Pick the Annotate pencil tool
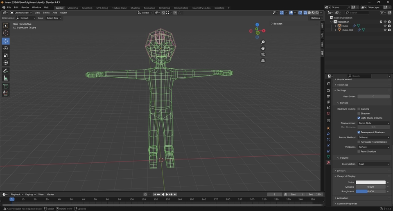The height and width of the screenshot is (211, 393). (6, 71)
